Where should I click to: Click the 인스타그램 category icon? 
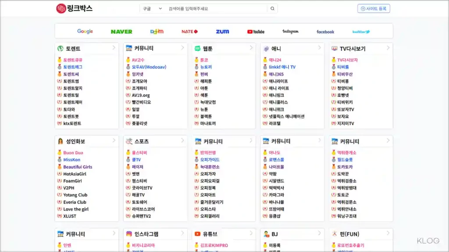point(129,234)
